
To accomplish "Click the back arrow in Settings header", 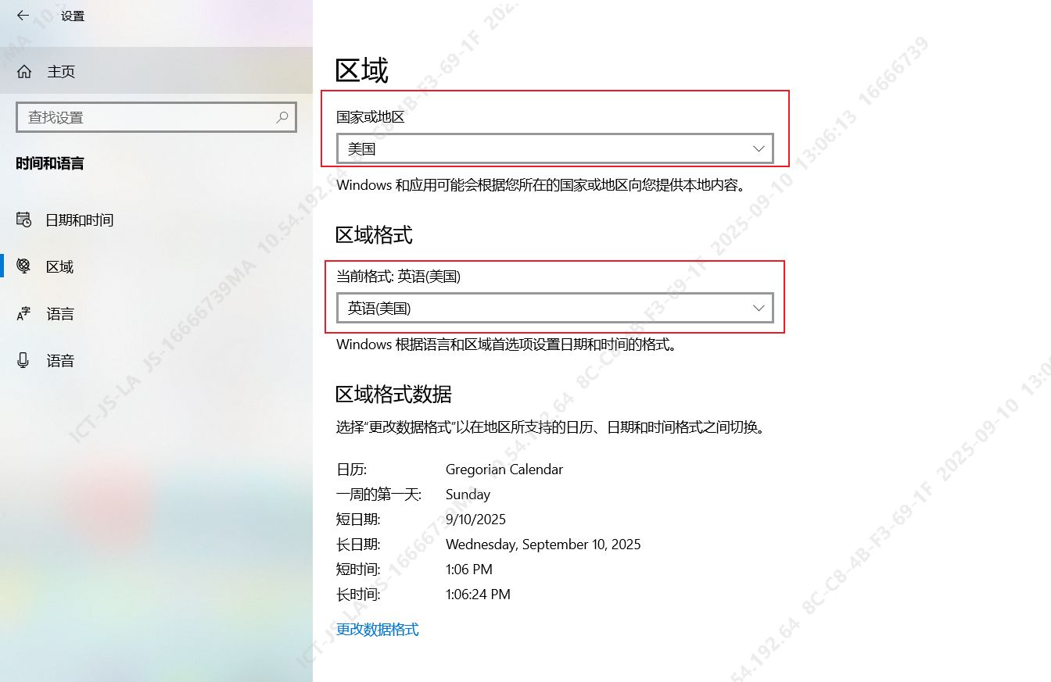I will pyautogui.click(x=23, y=16).
